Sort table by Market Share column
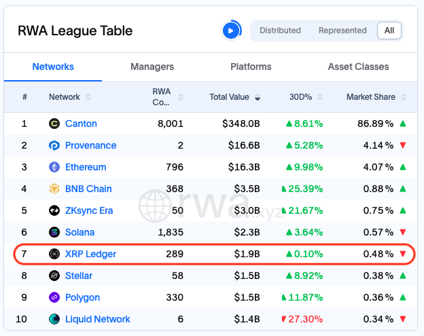Image resolution: width=424 pixels, height=336 pixels. (x=376, y=97)
